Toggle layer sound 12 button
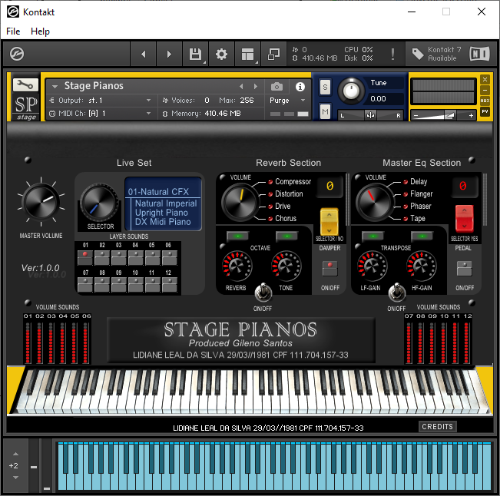Image resolution: width=500 pixels, height=496 pixels. 169,285
